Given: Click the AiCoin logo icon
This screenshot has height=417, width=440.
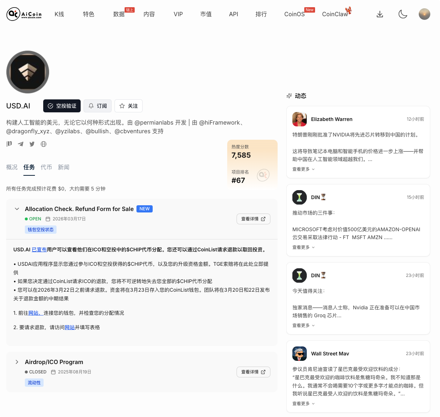Looking at the screenshot, I should (14, 14).
